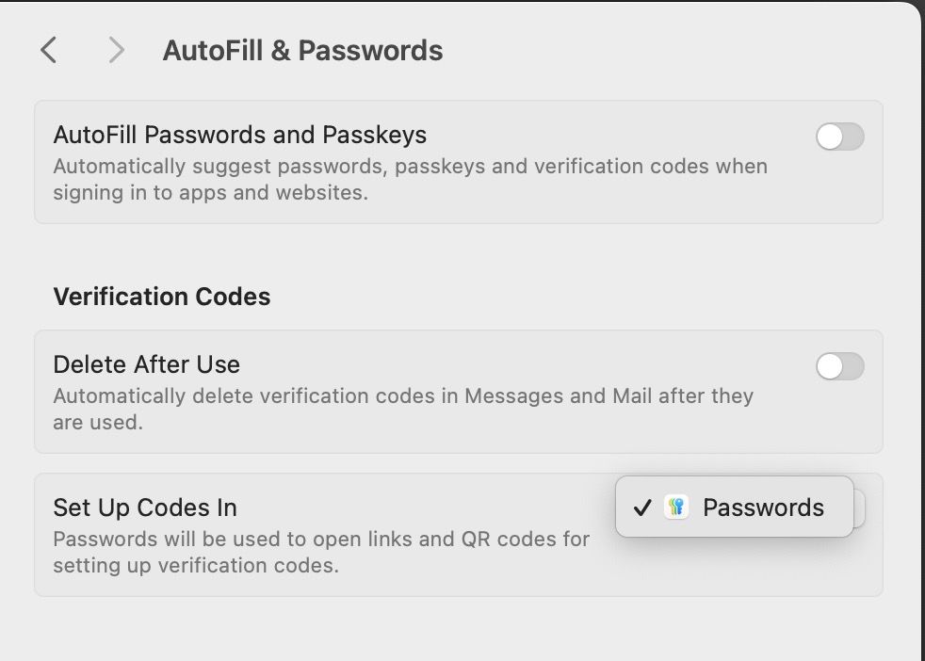Click the AutoFill & Passwords page title

[302, 51]
